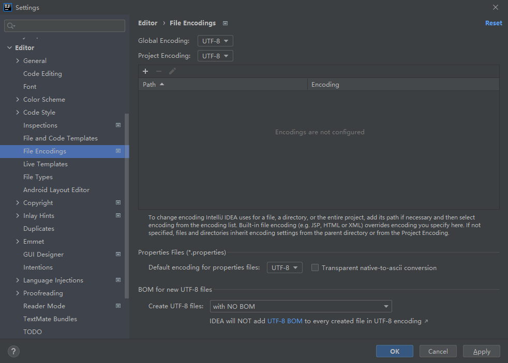The width and height of the screenshot is (508, 363).
Task: Select Live Templates in settings tree
Action: pyautogui.click(x=46, y=164)
